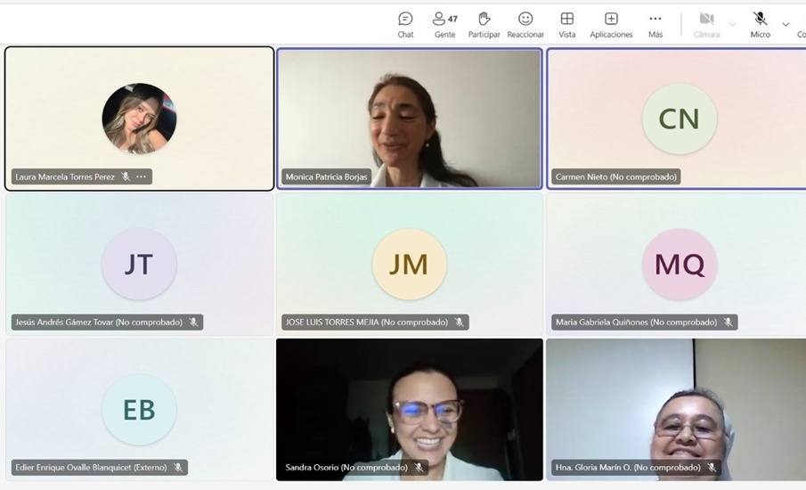Viewport: 806px width, 490px height.
Task: Open the Reaccionar emoji menu
Action: tap(525, 25)
